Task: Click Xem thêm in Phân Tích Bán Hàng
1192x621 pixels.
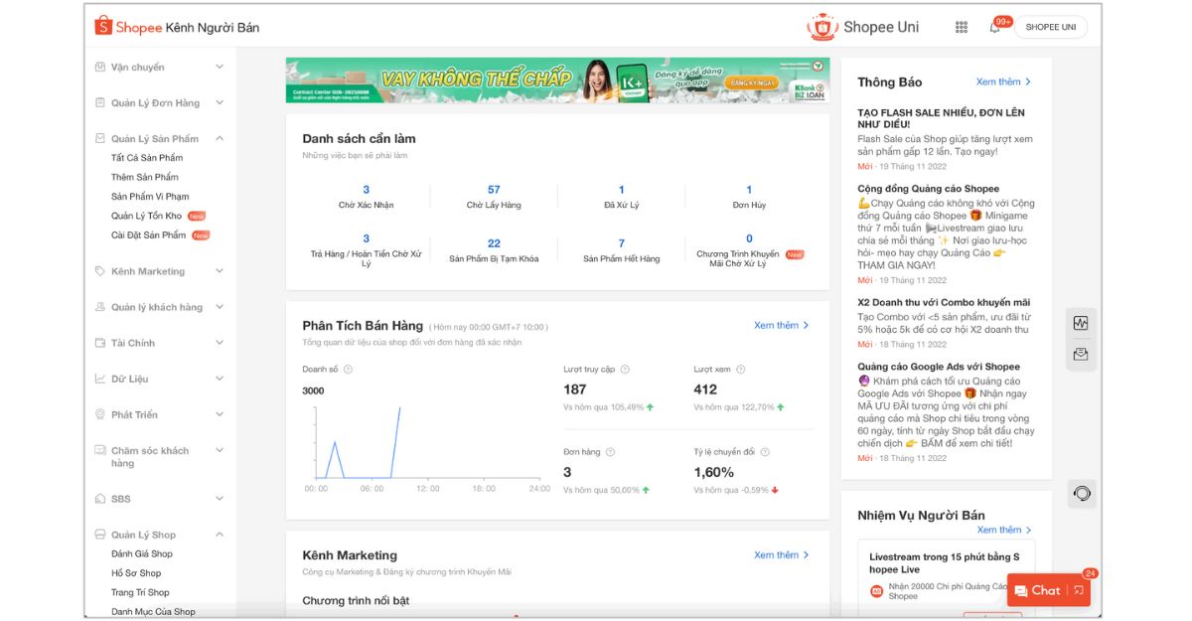Action: pyautogui.click(x=782, y=325)
